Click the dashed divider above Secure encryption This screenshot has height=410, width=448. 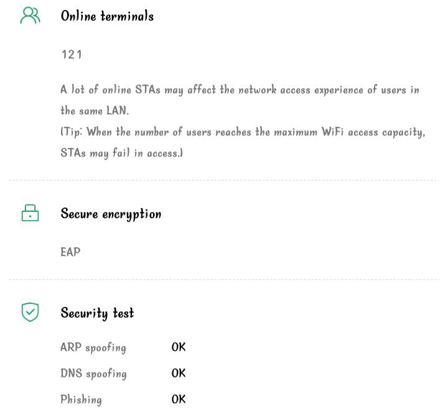click(224, 181)
